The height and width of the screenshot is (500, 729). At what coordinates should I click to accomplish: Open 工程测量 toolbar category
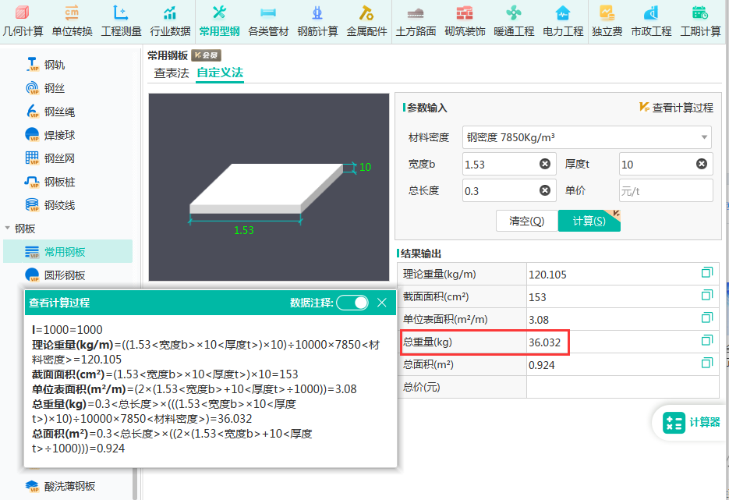[121, 21]
